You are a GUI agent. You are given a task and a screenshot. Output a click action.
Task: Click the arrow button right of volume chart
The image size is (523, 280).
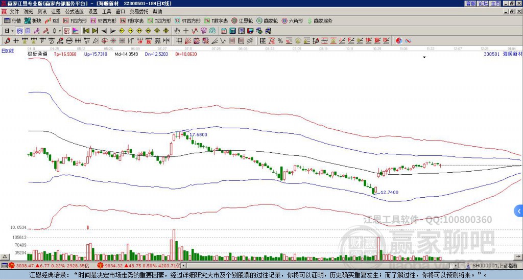point(518,256)
